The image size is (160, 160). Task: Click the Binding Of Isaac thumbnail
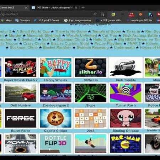pos(126,118)
